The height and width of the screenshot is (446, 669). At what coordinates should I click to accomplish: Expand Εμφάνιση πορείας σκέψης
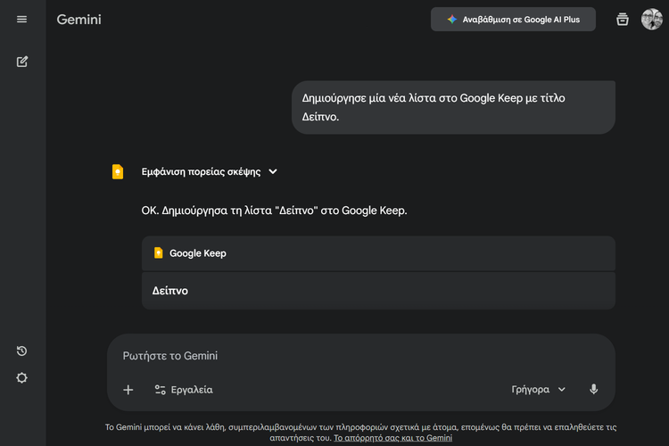[x=210, y=172]
